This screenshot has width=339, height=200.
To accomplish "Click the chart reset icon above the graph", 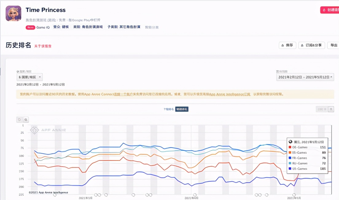I will (19, 120).
